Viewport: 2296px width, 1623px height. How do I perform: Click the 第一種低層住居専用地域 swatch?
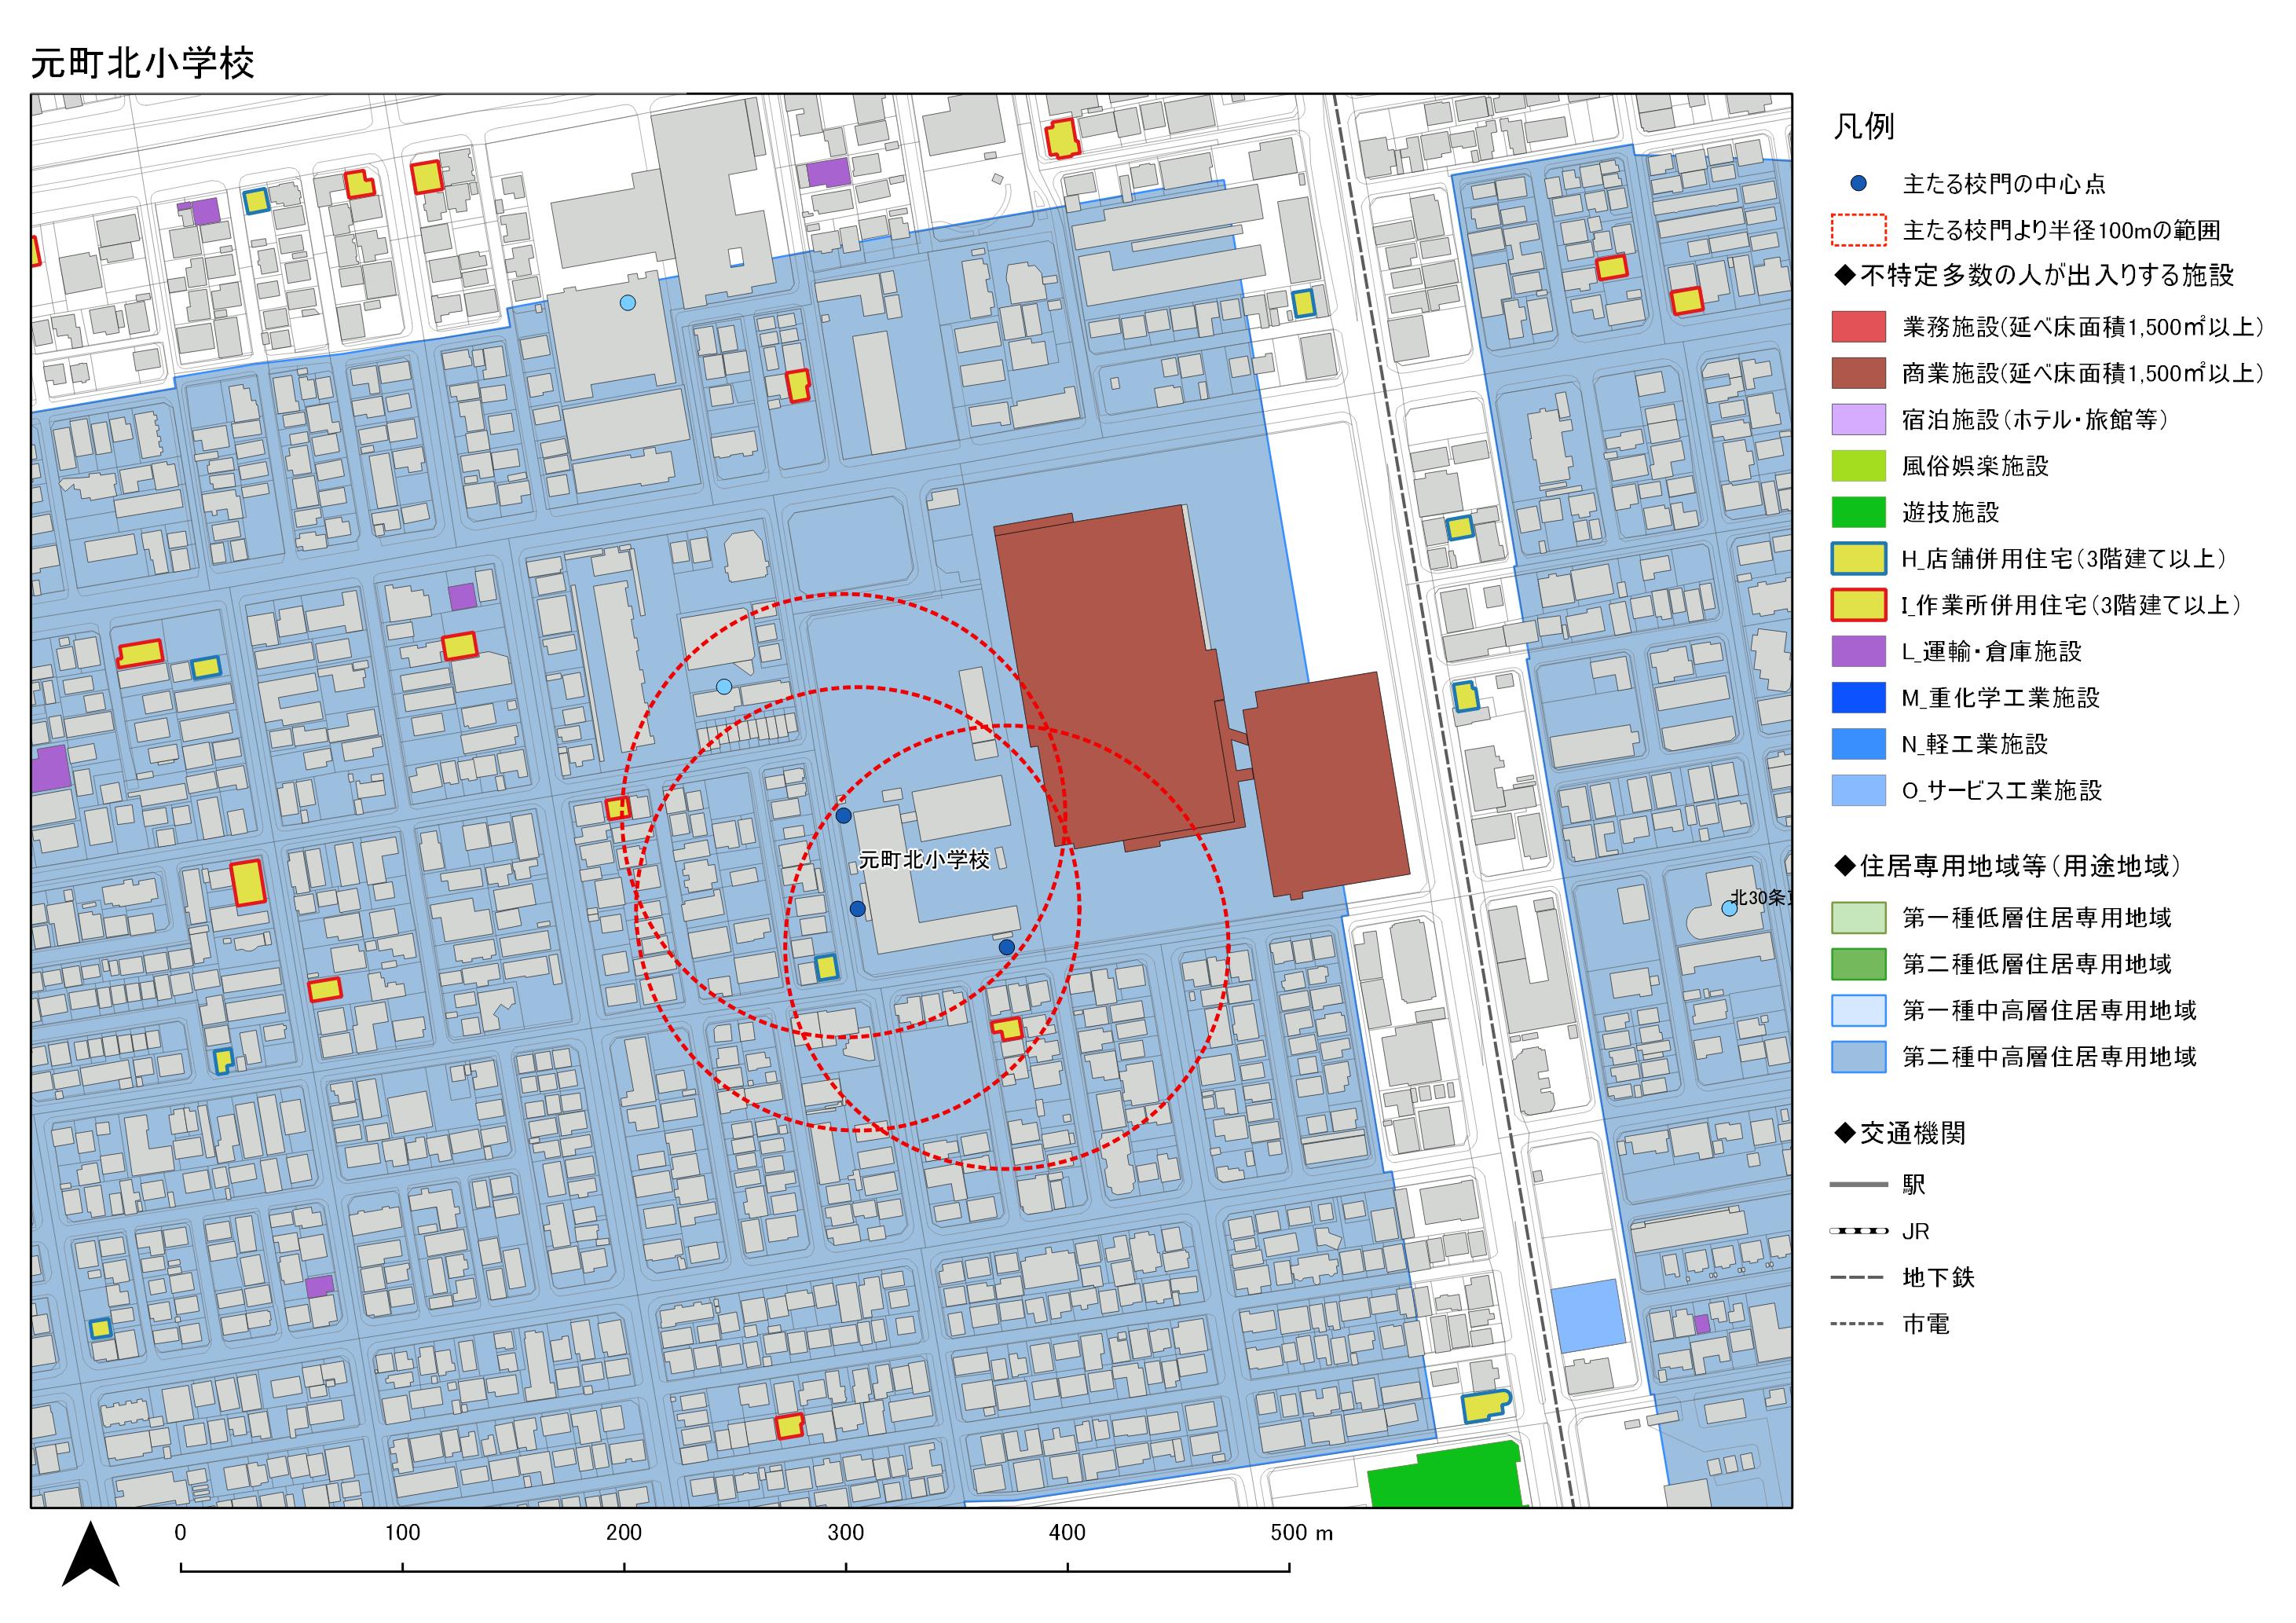[1858, 918]
